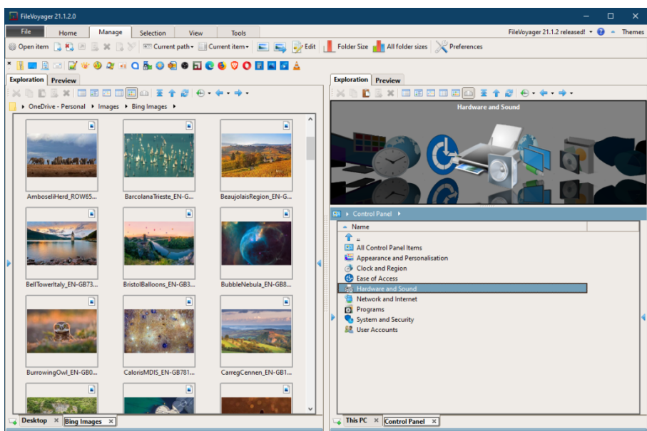Click the Opera icon in the app bar

pyautogui.click(x=247, y=66)
